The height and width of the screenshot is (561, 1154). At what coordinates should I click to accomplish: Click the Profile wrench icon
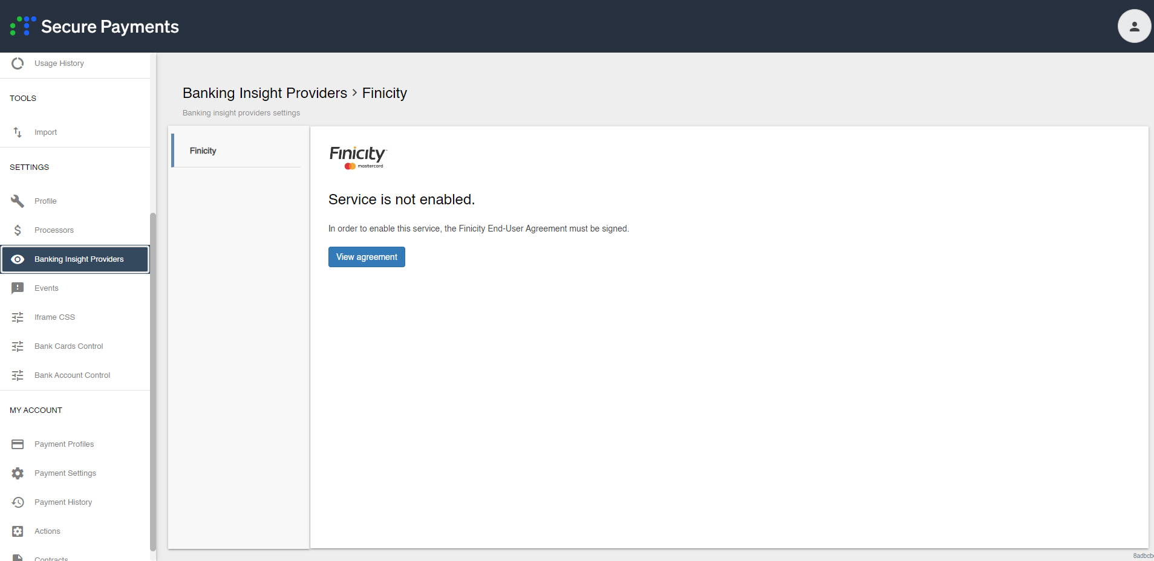pyautogui.click(x=18, y=201)
